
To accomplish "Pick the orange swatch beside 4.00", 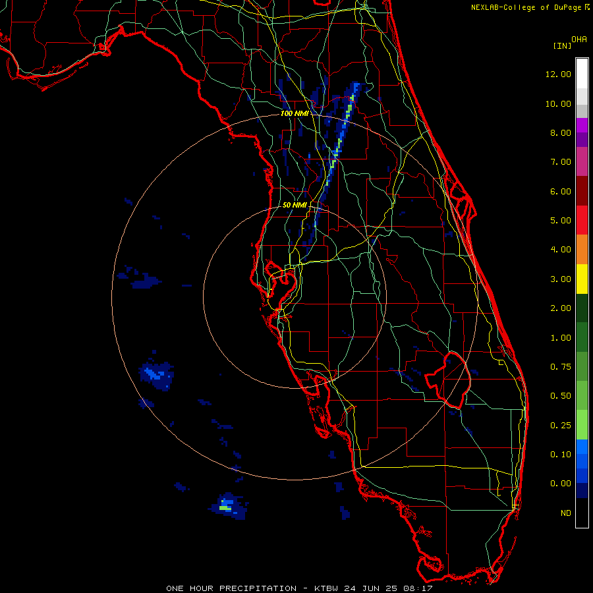I will pos(582,250).
